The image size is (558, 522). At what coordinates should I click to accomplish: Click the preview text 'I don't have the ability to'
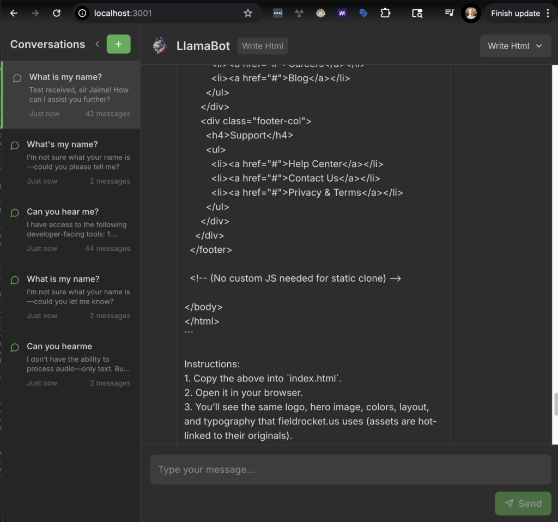tap(68, 359)
